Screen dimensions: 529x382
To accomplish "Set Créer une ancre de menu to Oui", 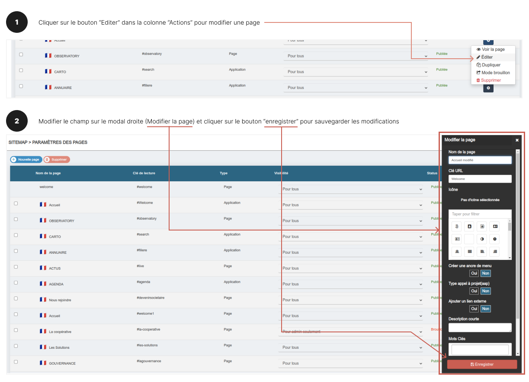I will pos(474,273).
